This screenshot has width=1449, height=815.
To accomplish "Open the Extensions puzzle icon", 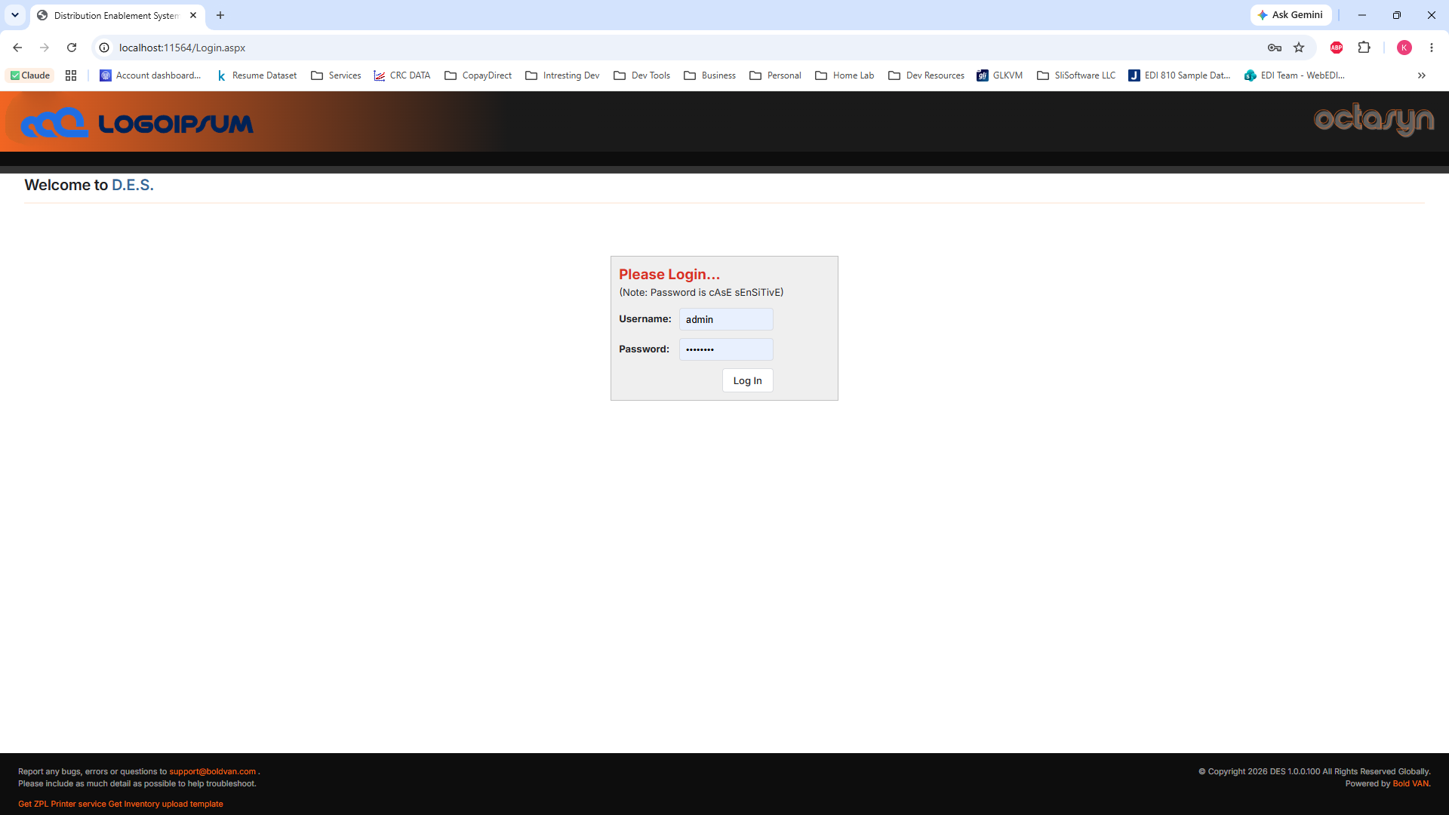I will (1364, 48).
